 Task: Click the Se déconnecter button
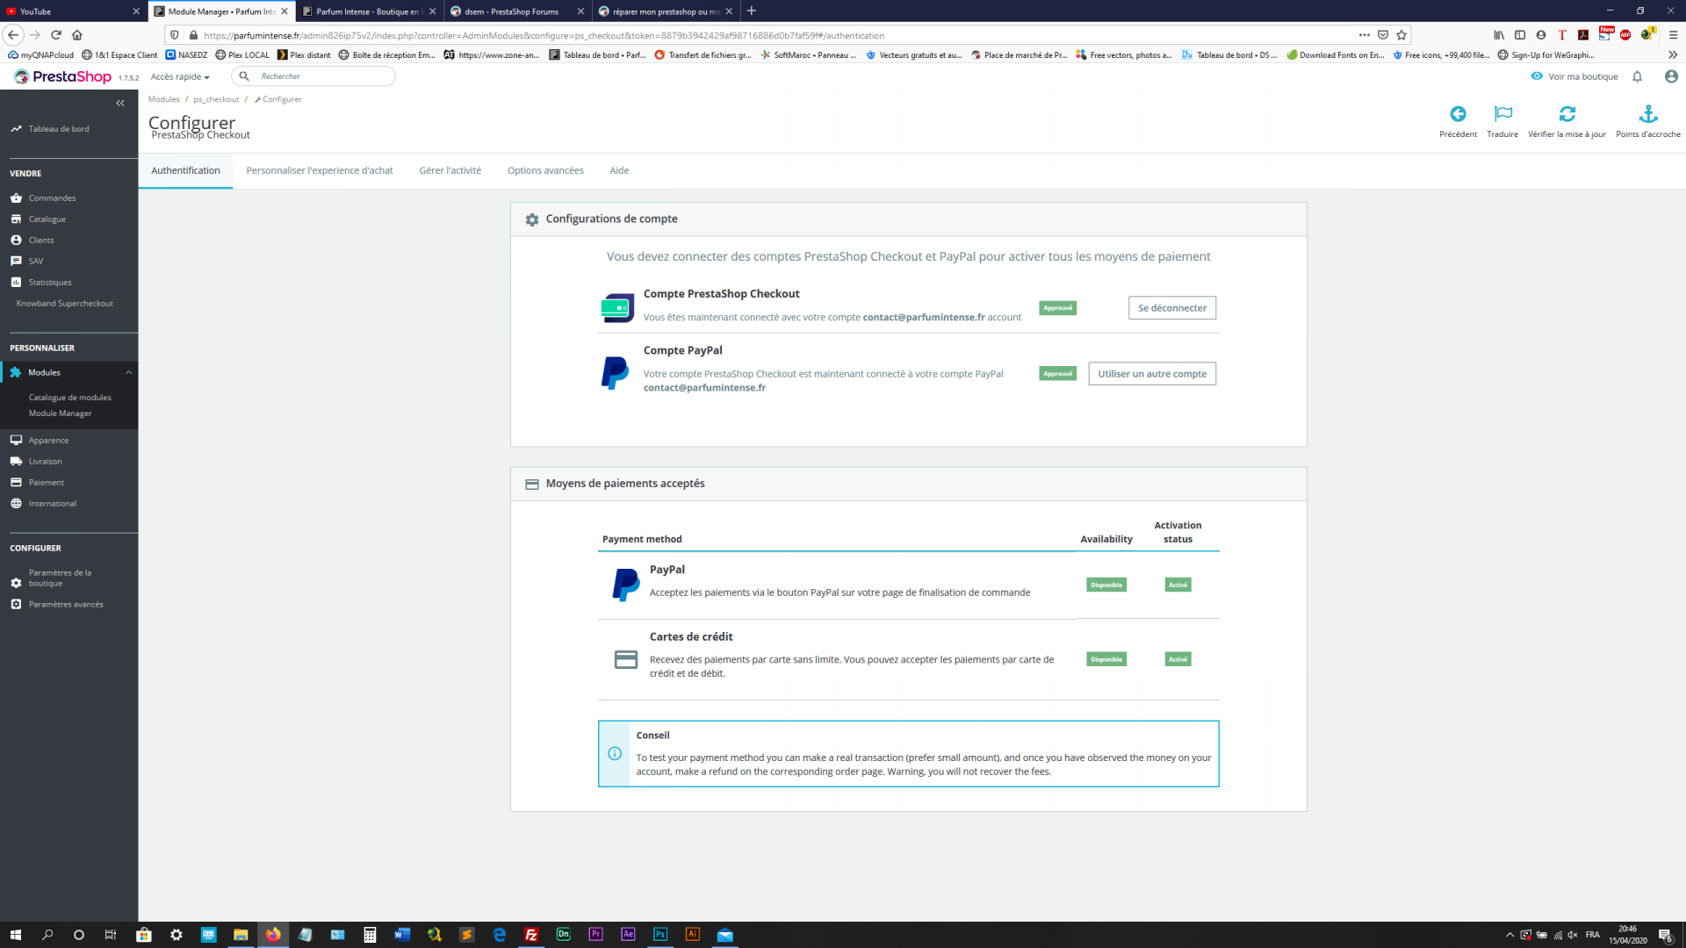tap(1171, 308)
